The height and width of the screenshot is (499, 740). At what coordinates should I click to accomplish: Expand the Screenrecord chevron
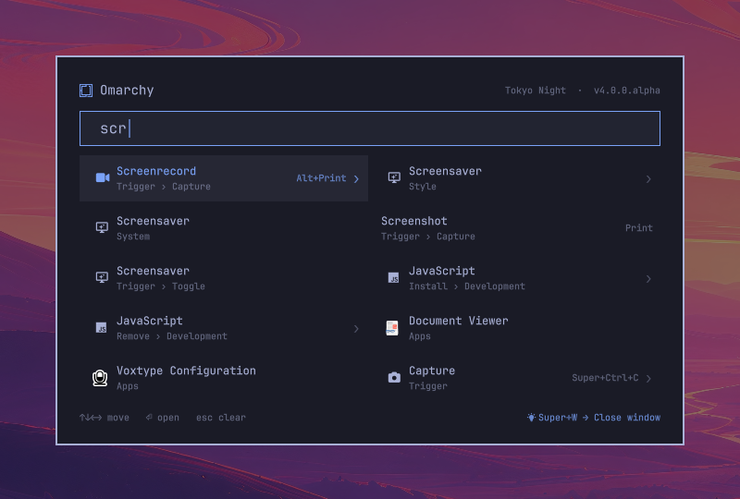tap(356, 178)
